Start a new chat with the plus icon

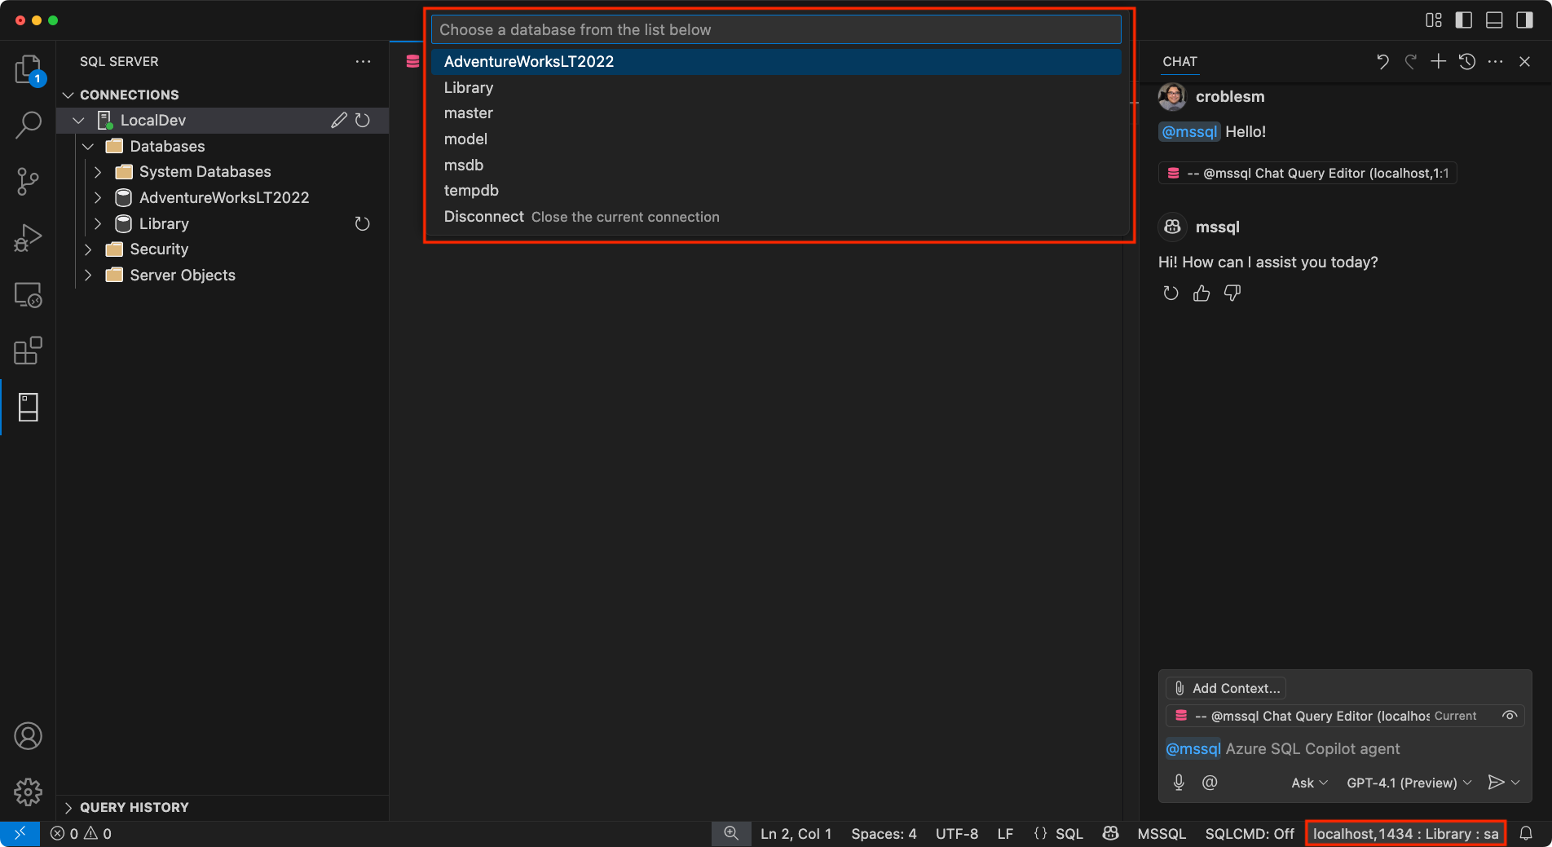click(1438, 61)
